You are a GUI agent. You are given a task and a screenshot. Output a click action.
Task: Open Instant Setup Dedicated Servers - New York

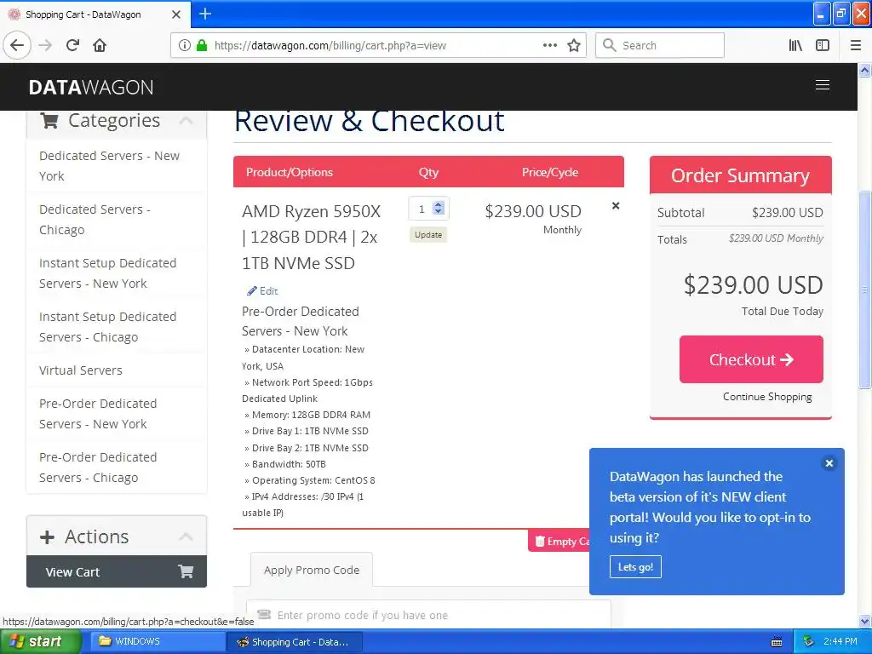116,273
